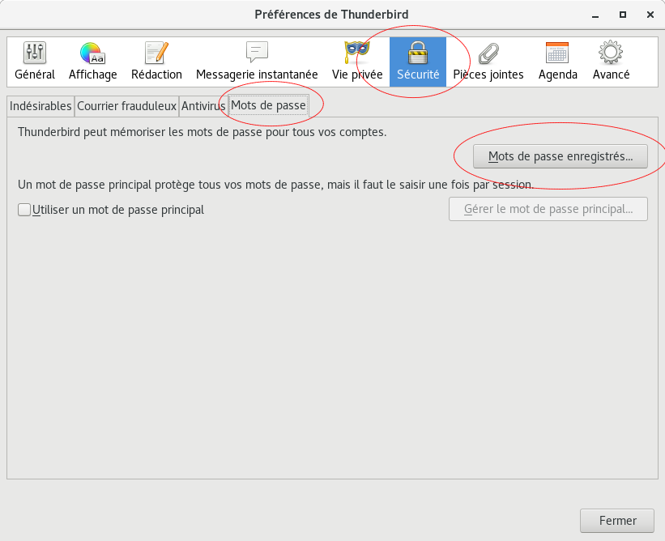Switch to Vie privée mask icon
This screenshot has width=665, height=541.
(x=356, y=52)
